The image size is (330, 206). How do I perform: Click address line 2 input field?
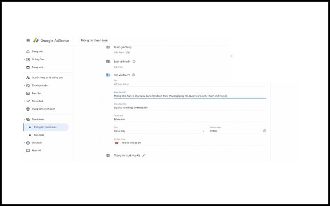coord(190,107)
